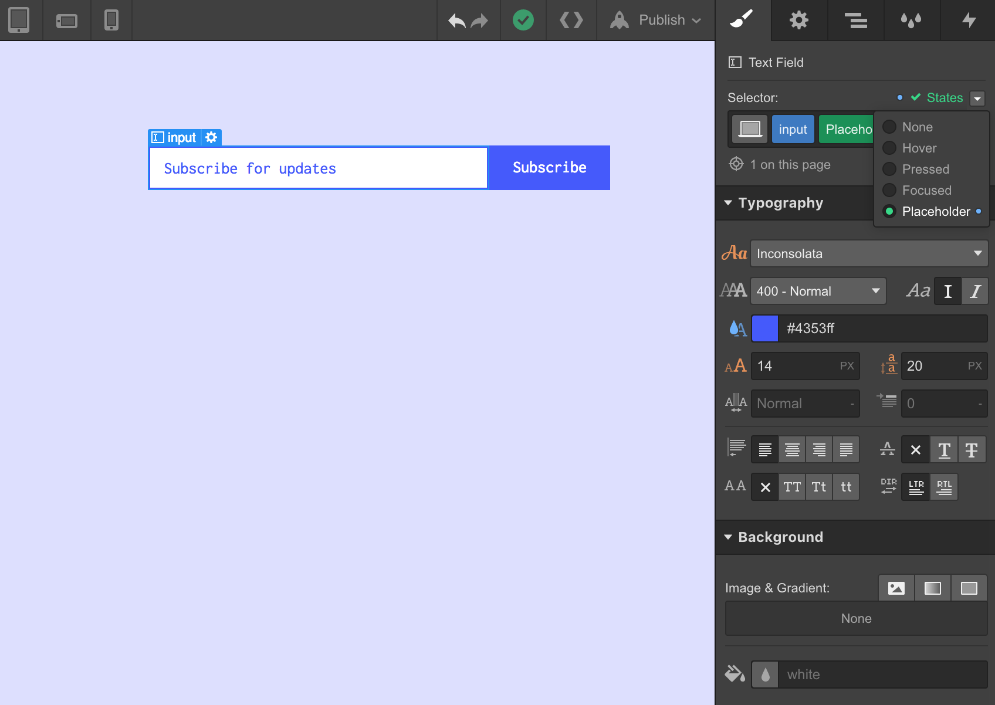Viewport: 995px width, 705px height.
Task: Collapse the Typography section
Action: point(728,203)
